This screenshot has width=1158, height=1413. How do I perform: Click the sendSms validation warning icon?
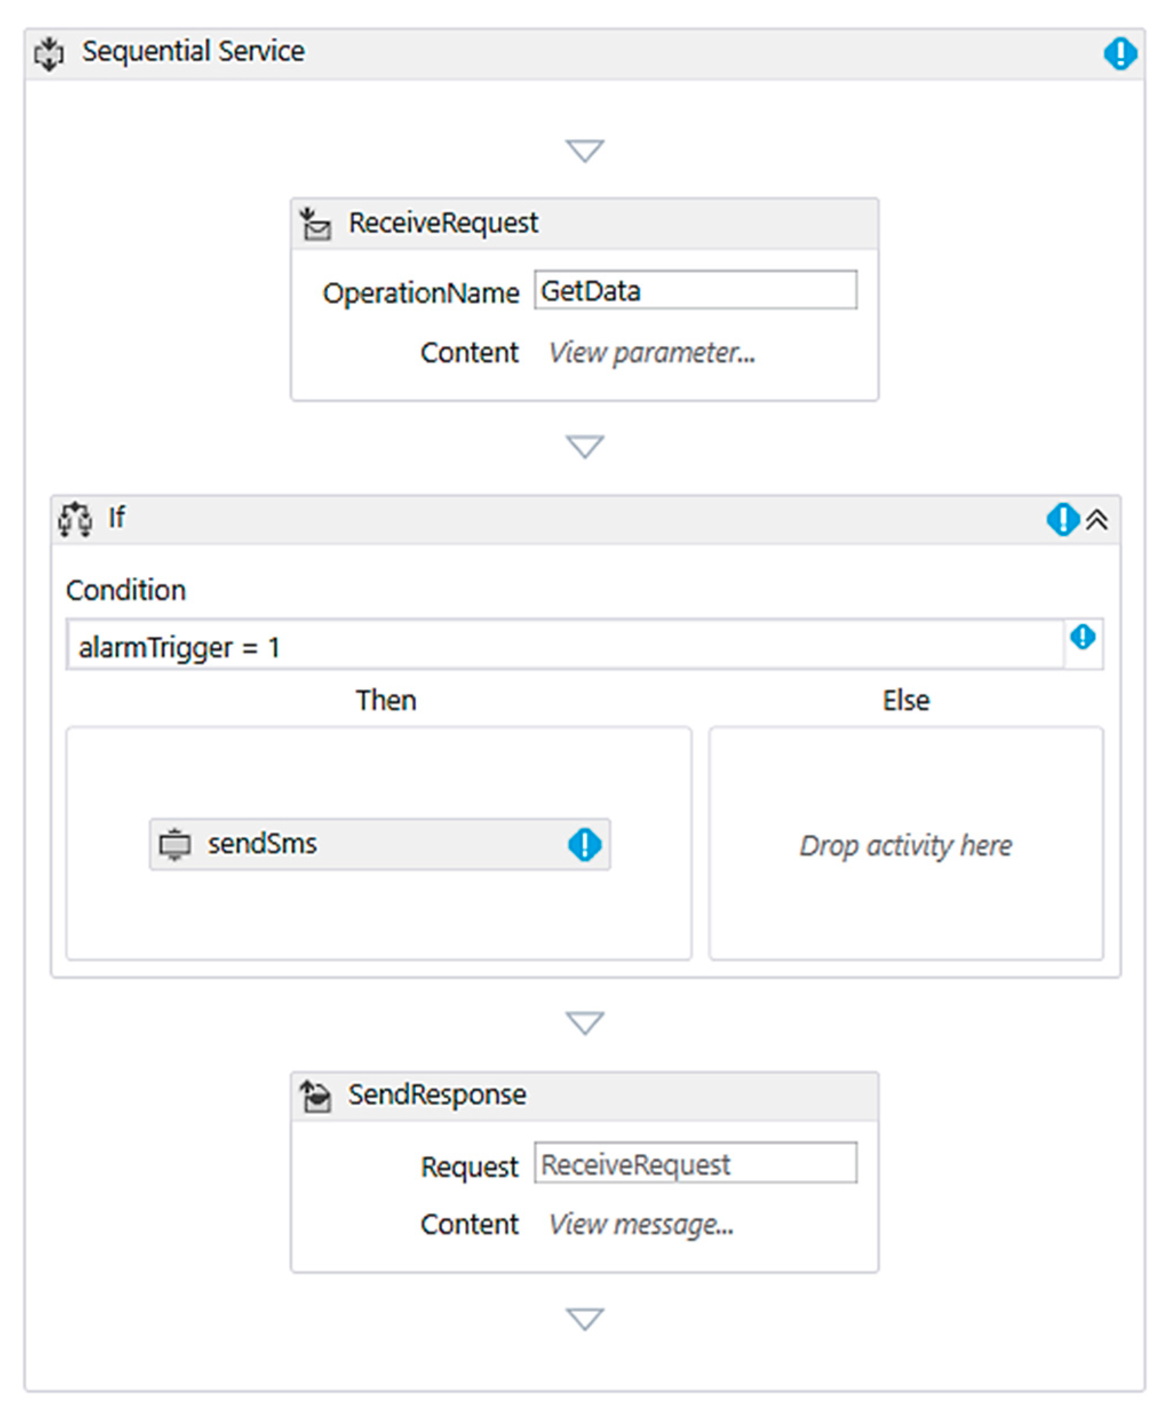click(x=584, y=844)
